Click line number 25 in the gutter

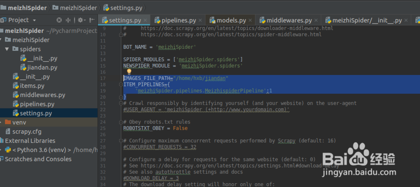point(103,128)
